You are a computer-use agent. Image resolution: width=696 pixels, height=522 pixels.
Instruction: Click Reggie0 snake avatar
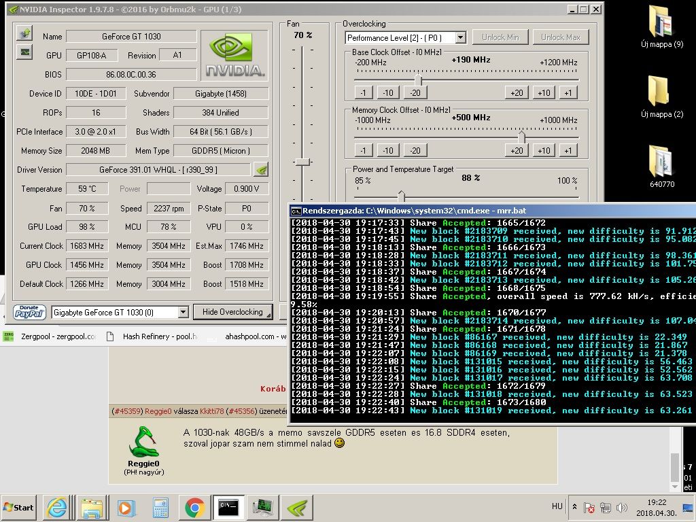point(143,442)
